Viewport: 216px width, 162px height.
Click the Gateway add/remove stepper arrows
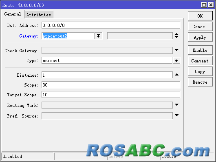(x=177, y=36)
